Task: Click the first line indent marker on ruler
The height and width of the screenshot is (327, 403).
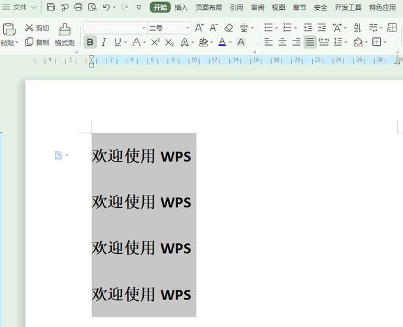Action: pyautogui.click(x=91, y=58)
